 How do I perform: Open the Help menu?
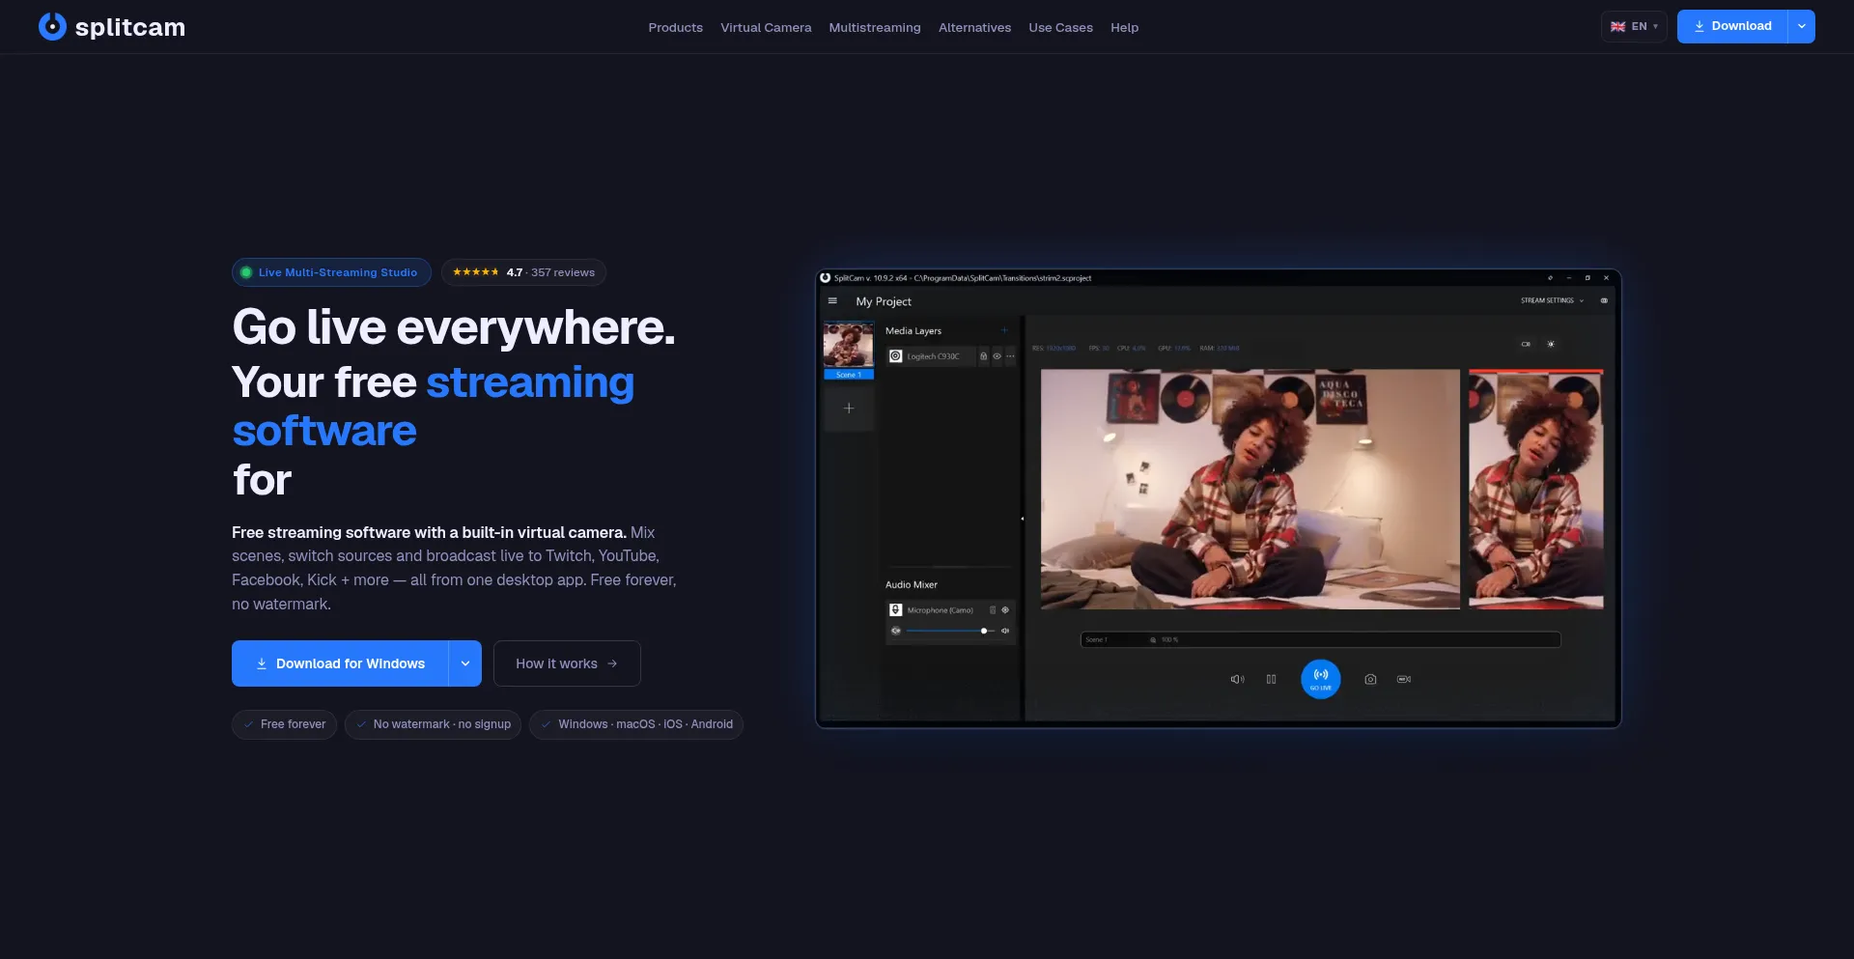(1124, 27)
